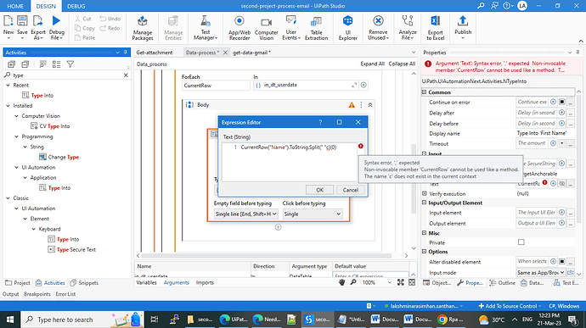Collapse the Computer Vision tree node
586x328 pixels.
pos(16,116)
